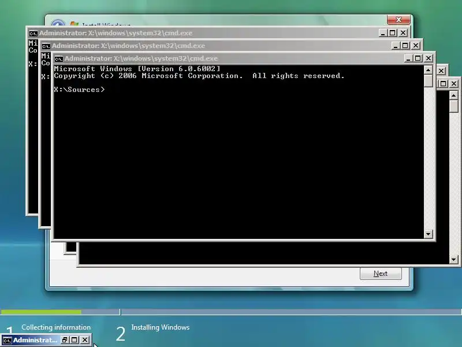Click the Copyright 2006 Microsoft Corporation line
The width and height of the screenshot is (462, 347).
click(199, 76)
